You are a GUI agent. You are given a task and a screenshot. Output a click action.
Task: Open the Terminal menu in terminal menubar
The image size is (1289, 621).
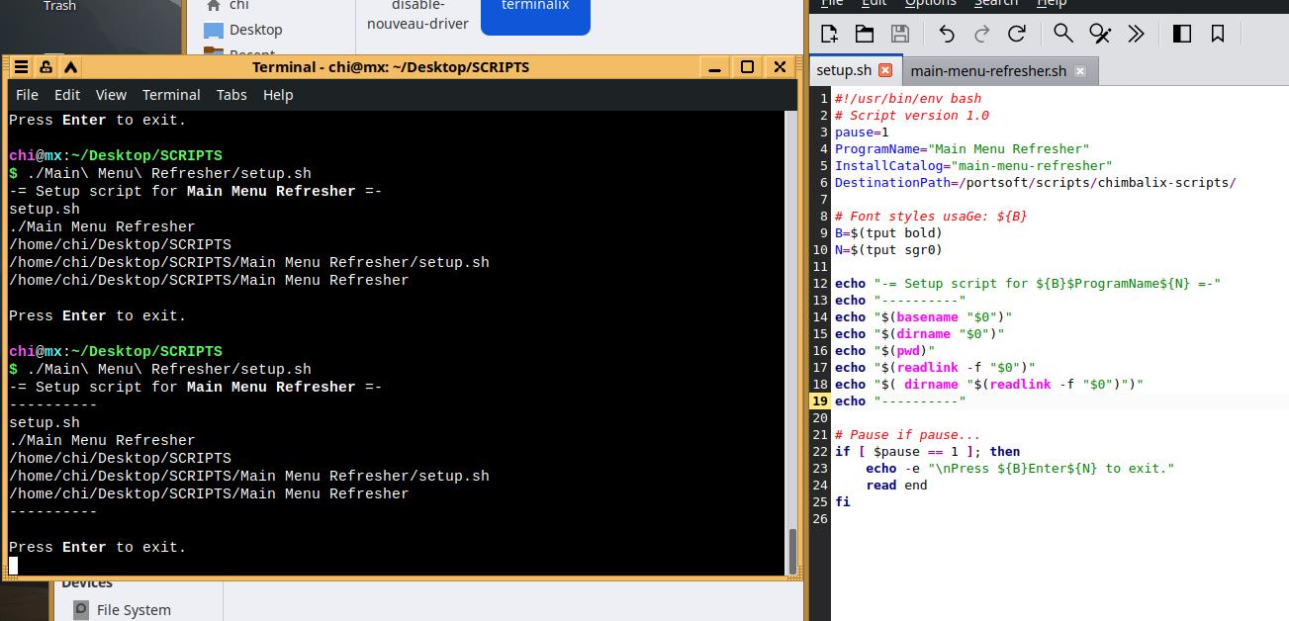tap(171, 95)
